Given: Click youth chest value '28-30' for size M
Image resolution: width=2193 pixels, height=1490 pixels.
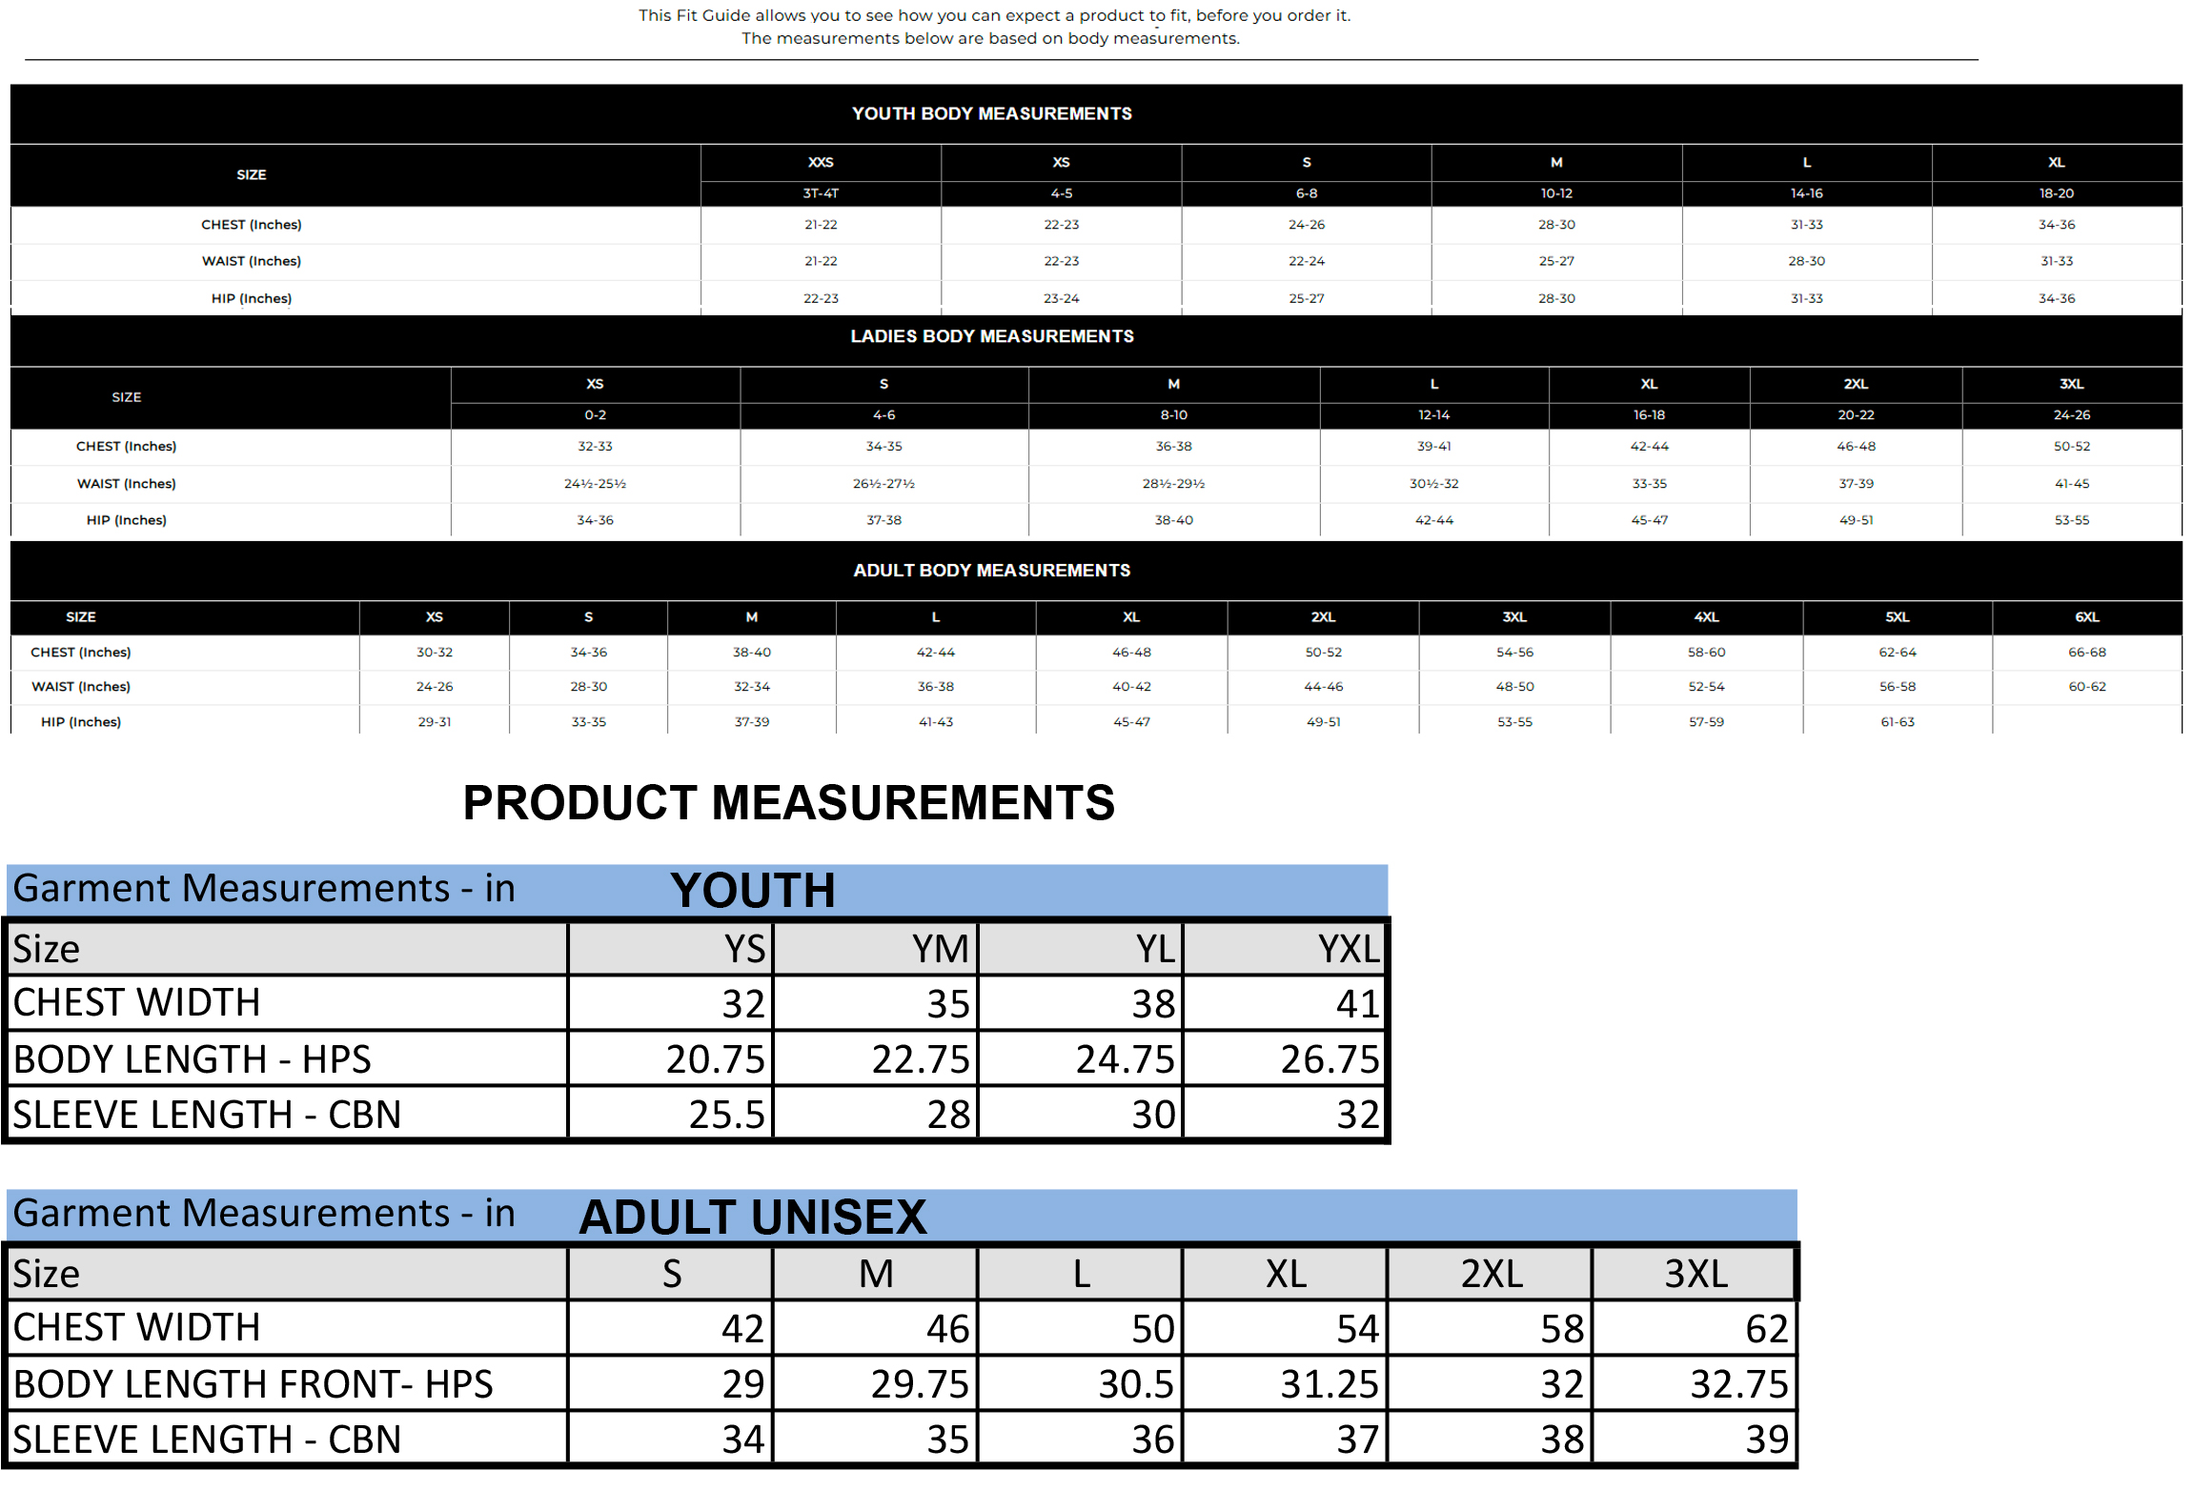Looking at the screenshot, I should (x=1555, y=225).
